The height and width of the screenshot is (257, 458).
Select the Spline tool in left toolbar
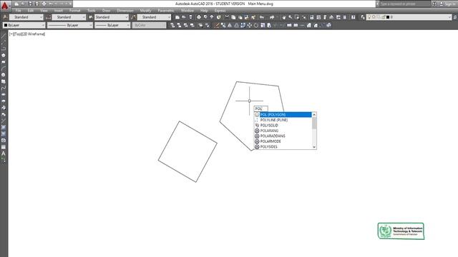pyautogui.click(x=4, y=88)
